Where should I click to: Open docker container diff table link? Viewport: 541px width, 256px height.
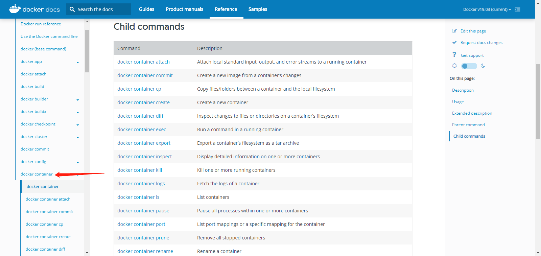[140, 116]
